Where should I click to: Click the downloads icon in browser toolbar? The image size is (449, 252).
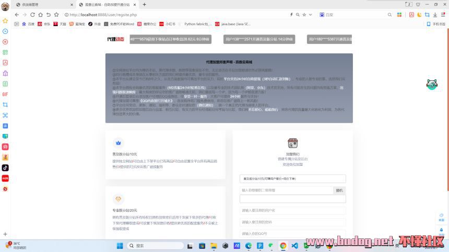tap(435, 15)
